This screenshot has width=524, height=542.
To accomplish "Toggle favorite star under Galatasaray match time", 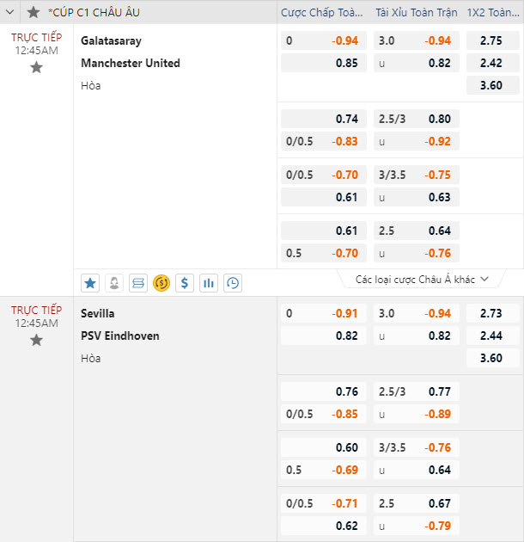I will pyautogui.click(x=36, y=67).
